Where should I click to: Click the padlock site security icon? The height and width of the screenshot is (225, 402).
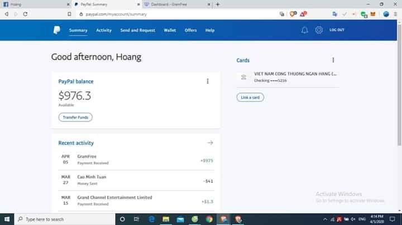coord(81,14)
